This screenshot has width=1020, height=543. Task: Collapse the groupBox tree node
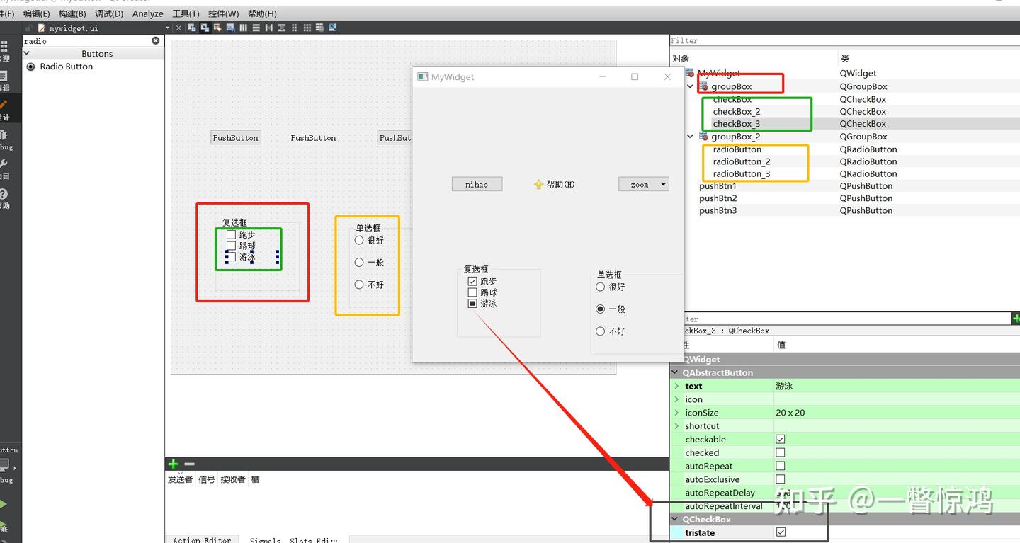690,86
